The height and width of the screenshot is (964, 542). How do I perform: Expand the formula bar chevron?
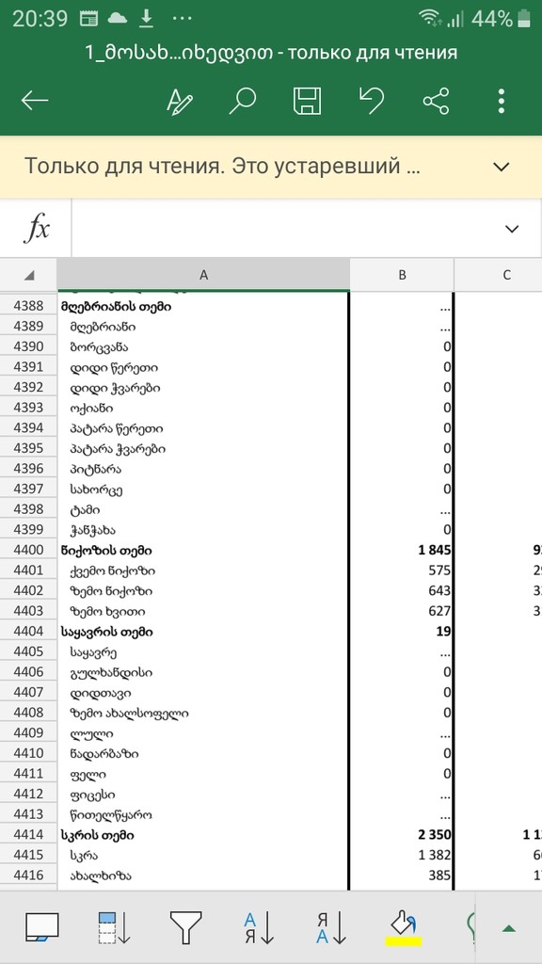511,229
